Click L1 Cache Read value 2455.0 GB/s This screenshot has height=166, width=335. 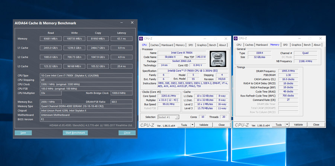(51, 48)
